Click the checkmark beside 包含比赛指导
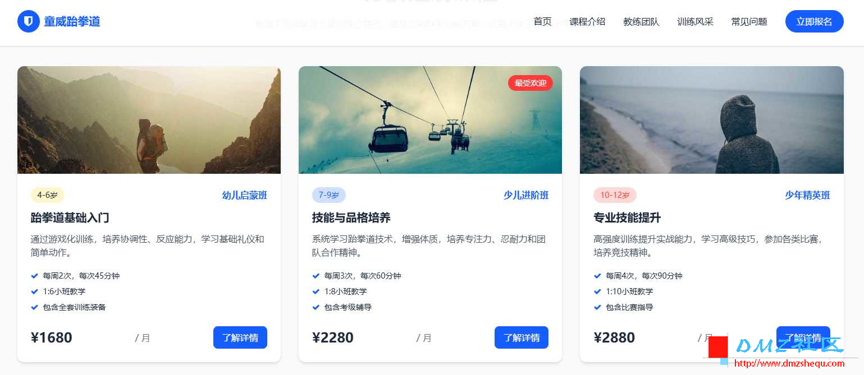Screen dimensions: 864x375 click(597, 307)
